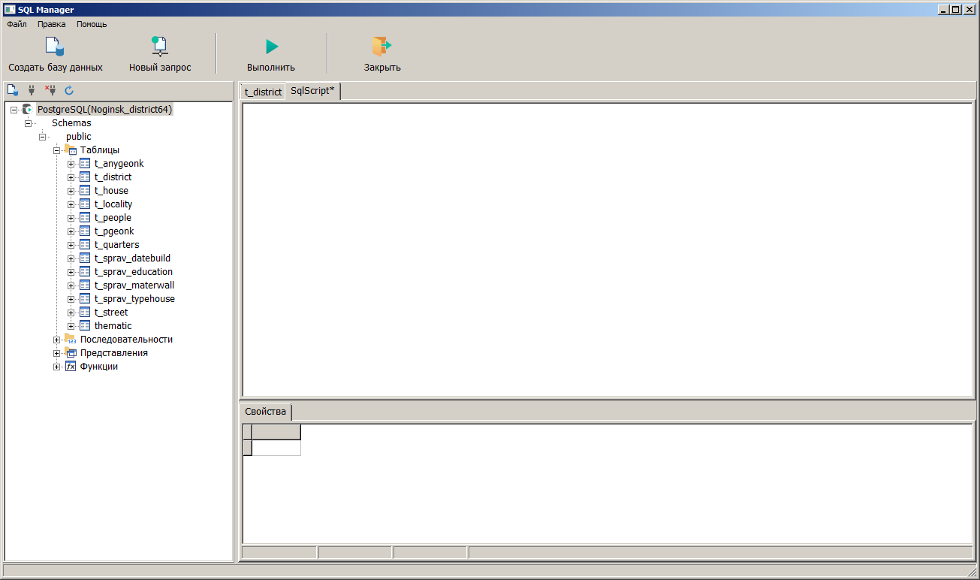Click the Новый запрос toolbar icon
Screen dimensions: 980x580
[159, 47]
